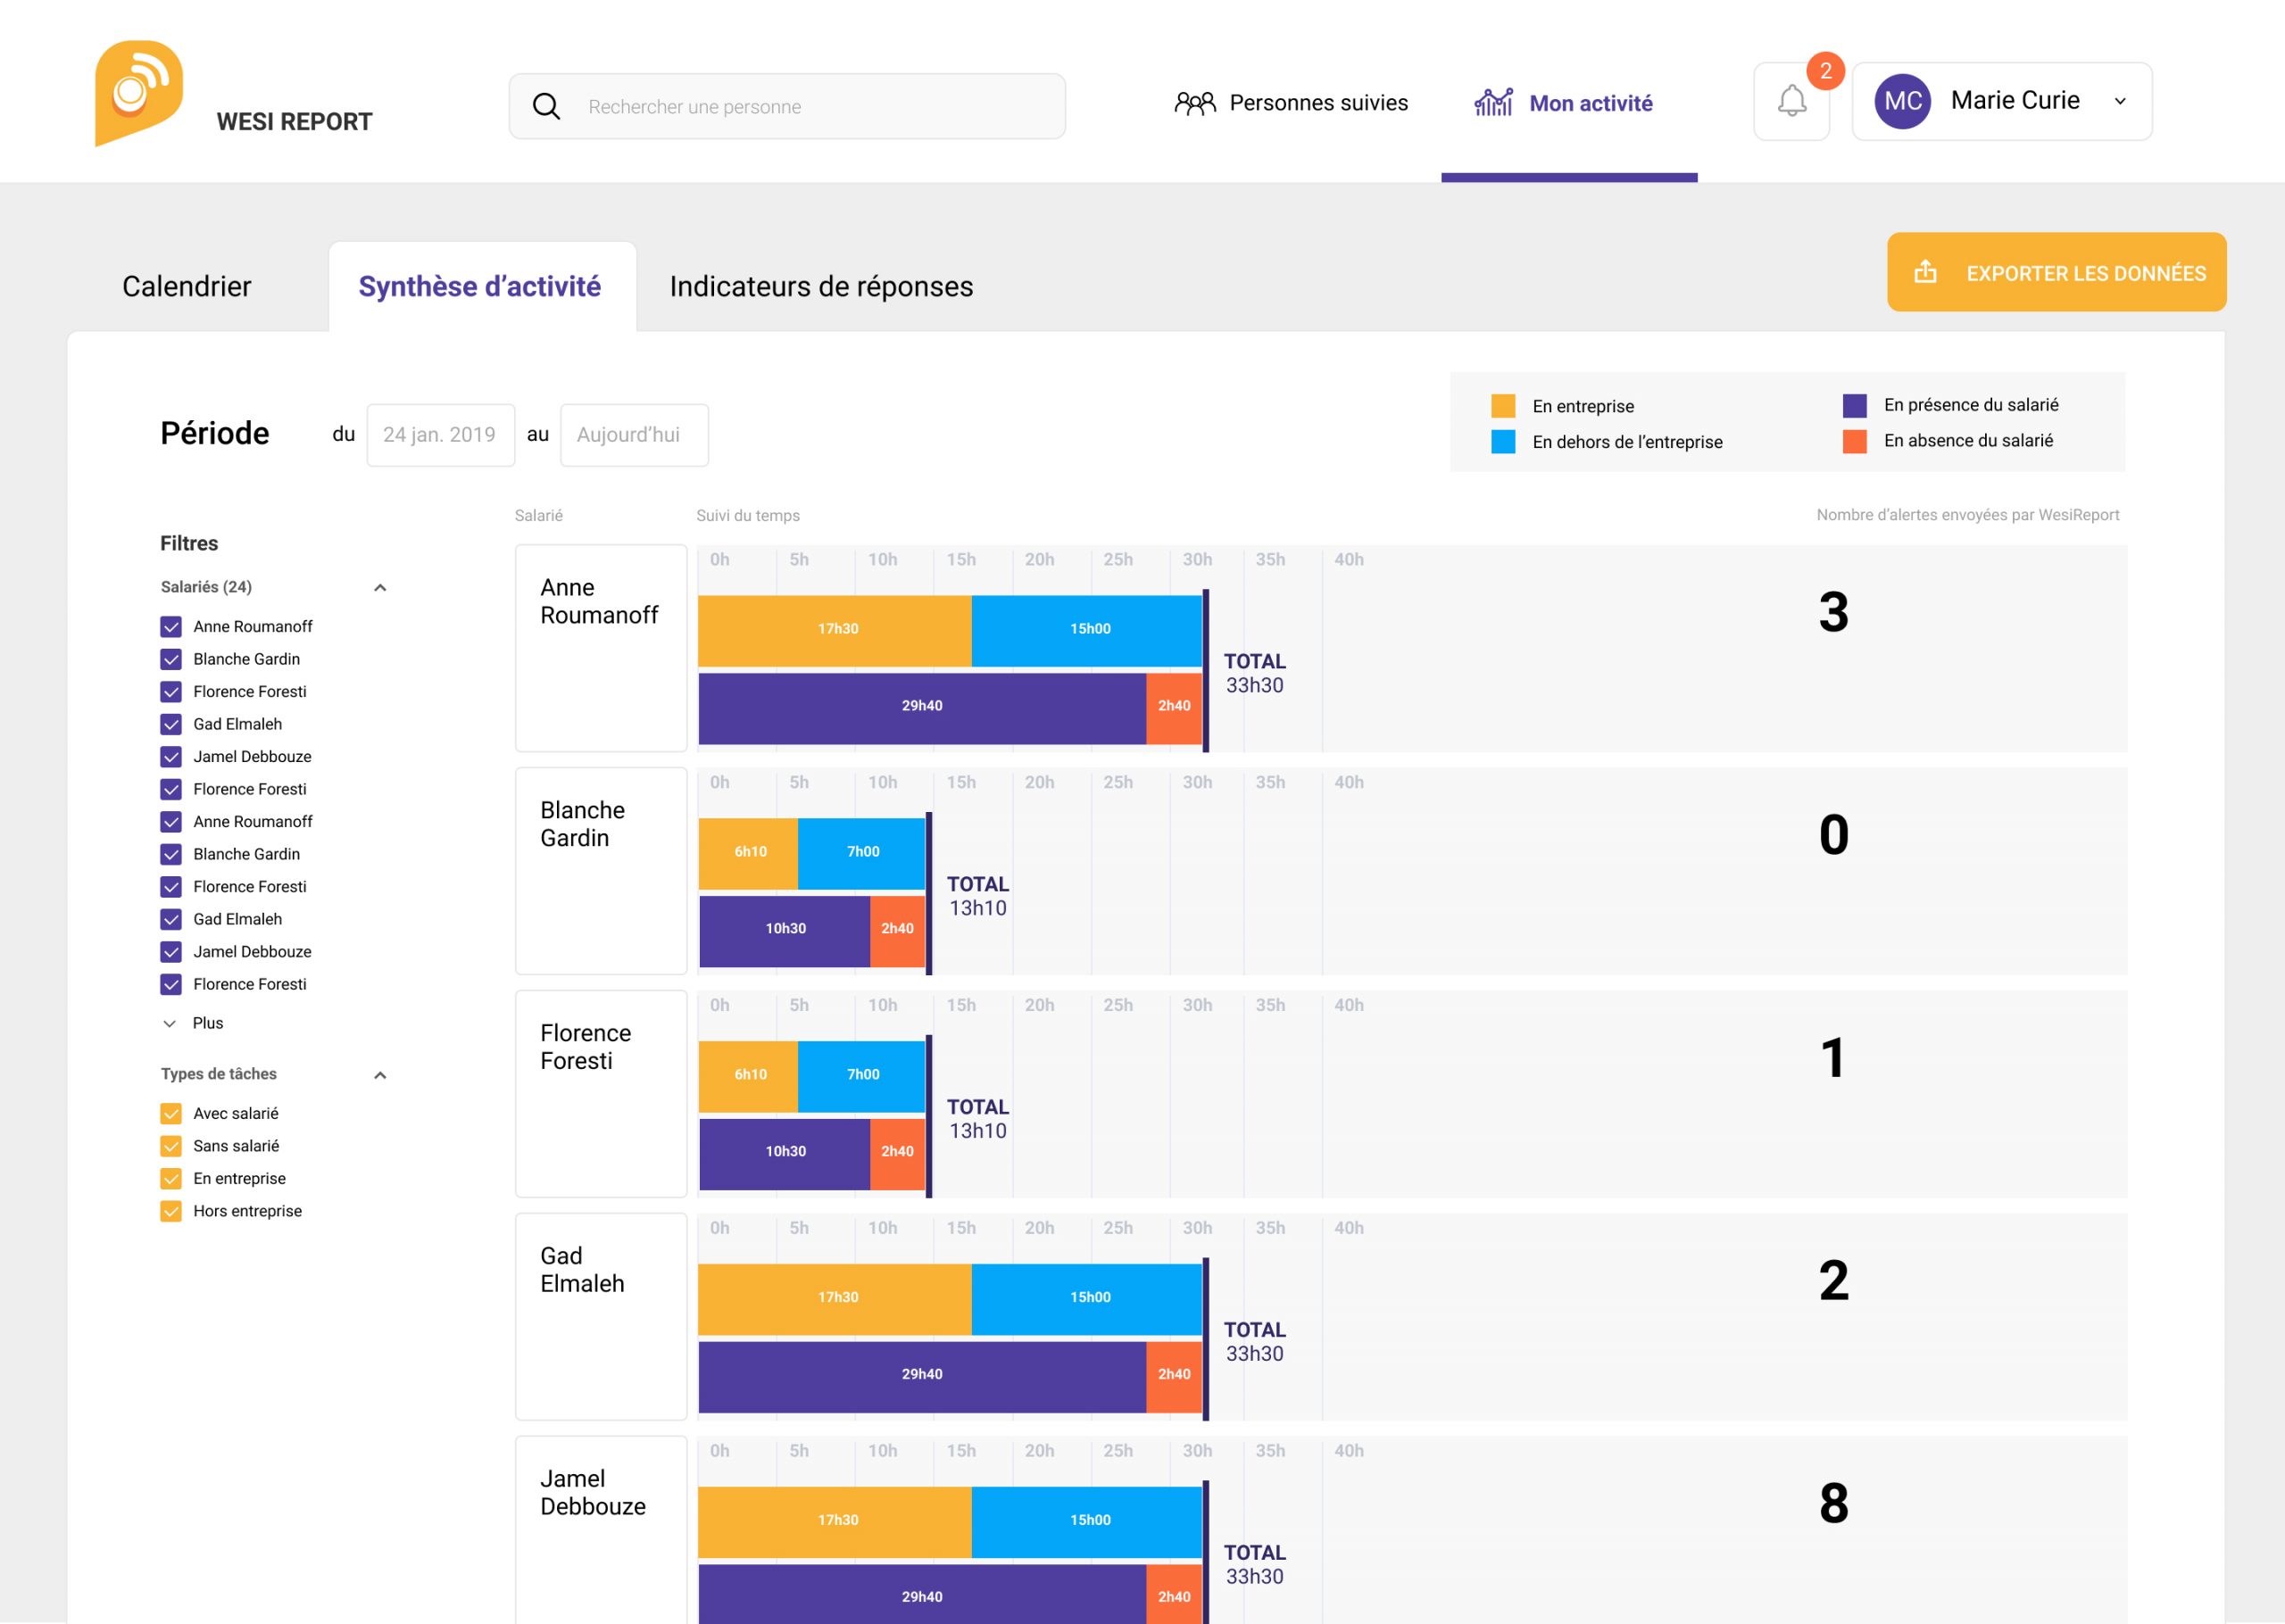Click the En entreprise yellow legend swatch
2285x1624 pixels.
coord(1502,406)
